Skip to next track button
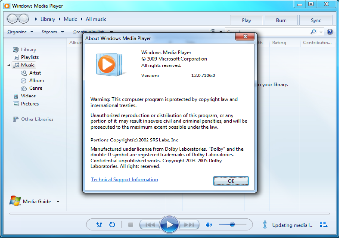Screen dimensions: 339x238 tap(189, 225)
